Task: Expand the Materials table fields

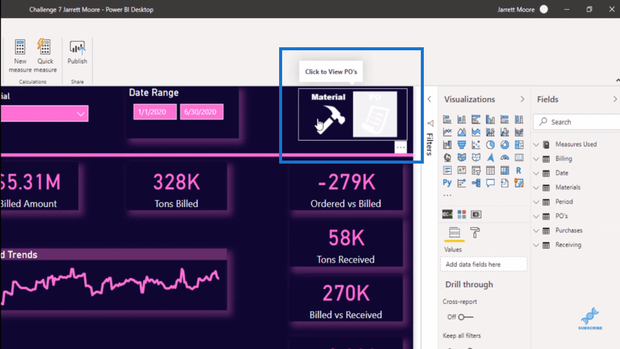Action: tap(536, 188)
